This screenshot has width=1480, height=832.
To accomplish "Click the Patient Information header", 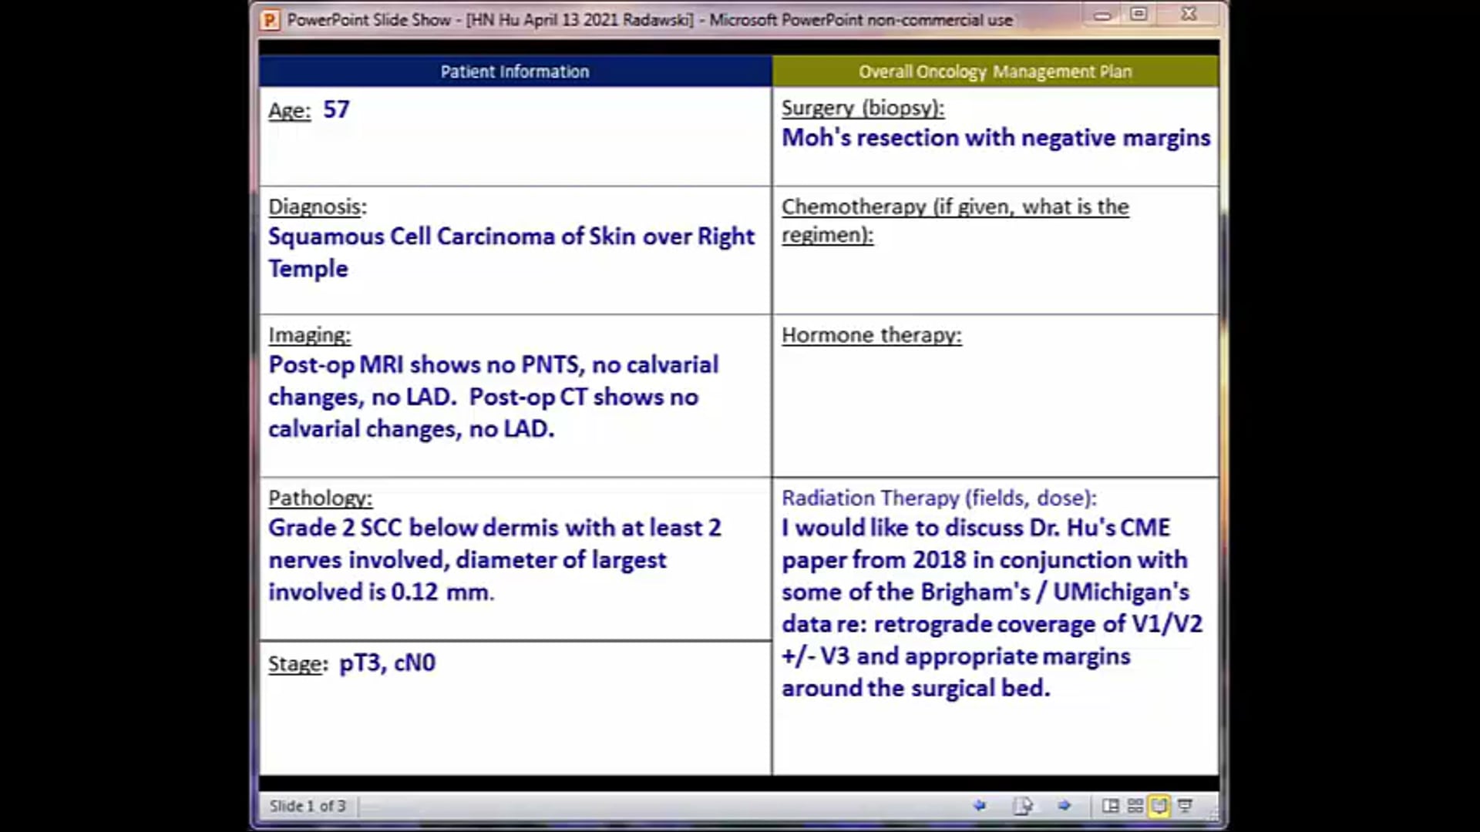I will pos(514,71).
